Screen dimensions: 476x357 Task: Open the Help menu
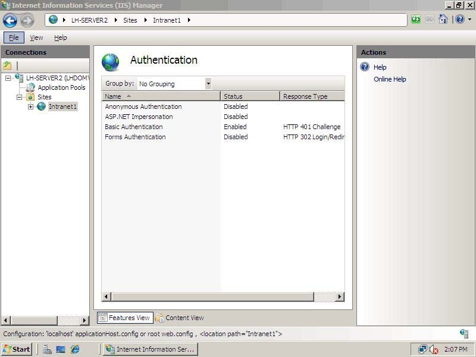click(x=61, y=37)
